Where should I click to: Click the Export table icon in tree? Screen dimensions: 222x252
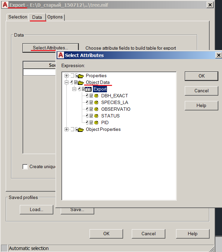click(x=88, y=89)
